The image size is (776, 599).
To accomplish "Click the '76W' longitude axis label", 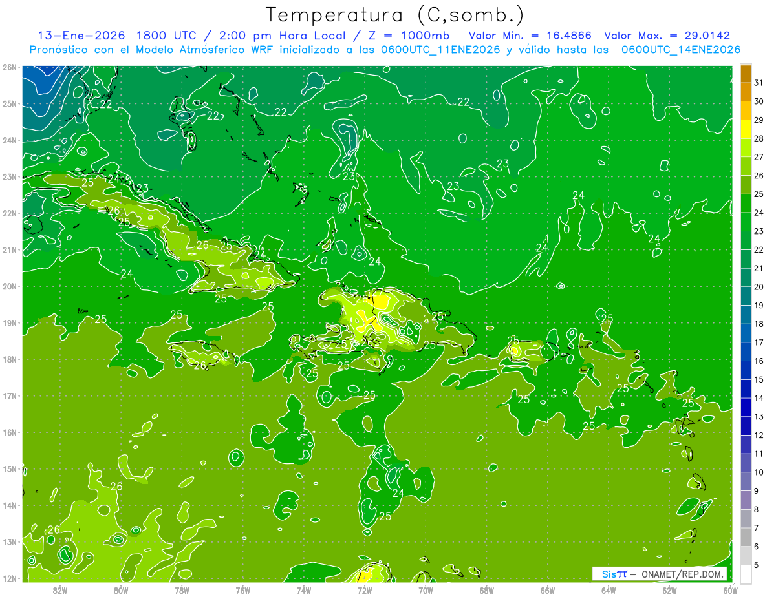I will (242, 590).
